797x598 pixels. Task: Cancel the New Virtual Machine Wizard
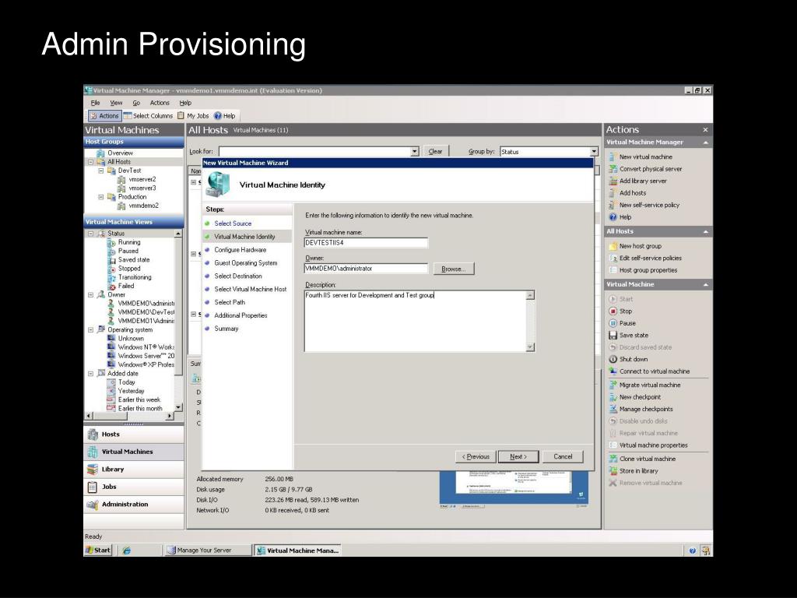563,456
